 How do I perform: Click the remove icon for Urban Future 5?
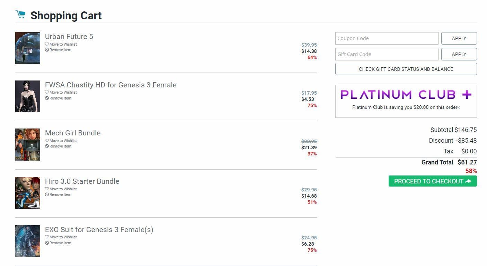47,50
